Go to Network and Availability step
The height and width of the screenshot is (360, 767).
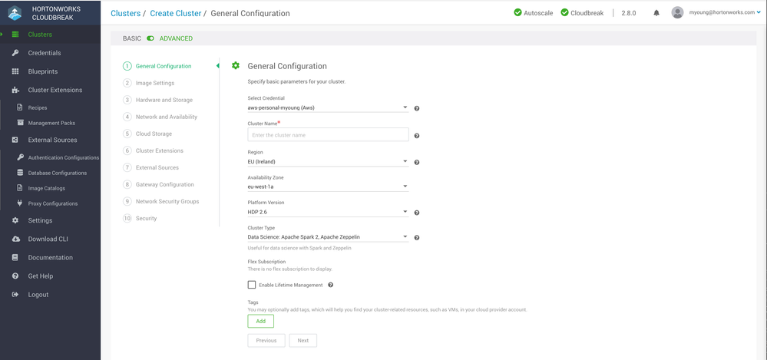(x=167, y=117)
